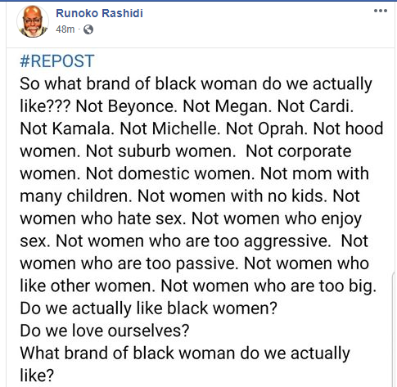
Task: Open the three-dot post options menu
Action: 381,11
